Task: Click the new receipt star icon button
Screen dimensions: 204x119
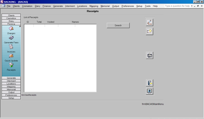Action: [x=149, y=31]
